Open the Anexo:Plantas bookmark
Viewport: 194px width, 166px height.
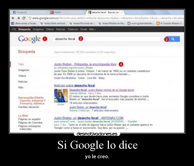(112, 23)
